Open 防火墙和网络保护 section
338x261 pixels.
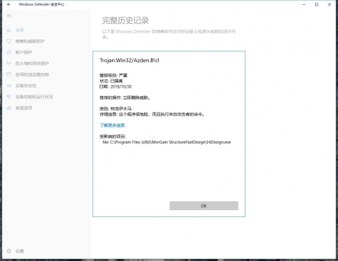(32, 63)
